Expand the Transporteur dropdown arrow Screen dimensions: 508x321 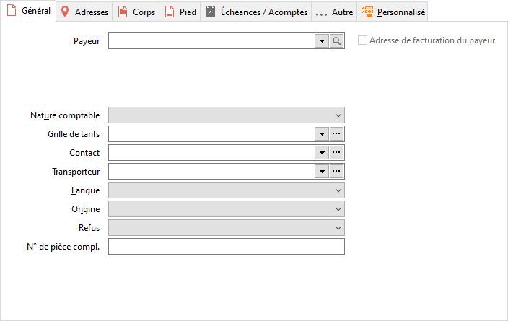point(322,172)
